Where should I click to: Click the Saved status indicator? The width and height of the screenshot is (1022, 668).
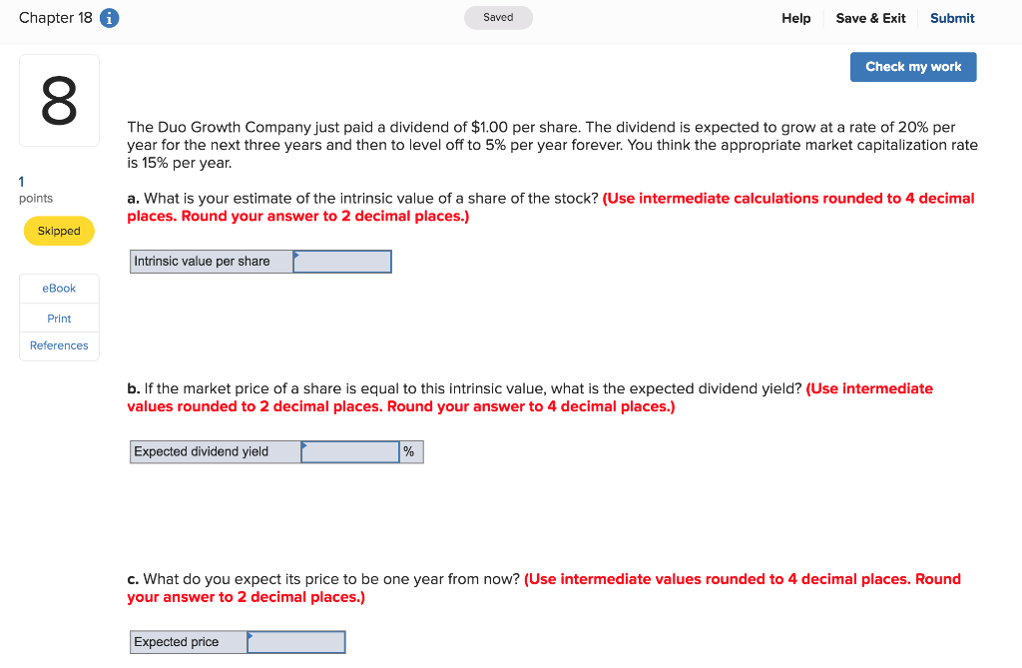click(x=498, y=18)
